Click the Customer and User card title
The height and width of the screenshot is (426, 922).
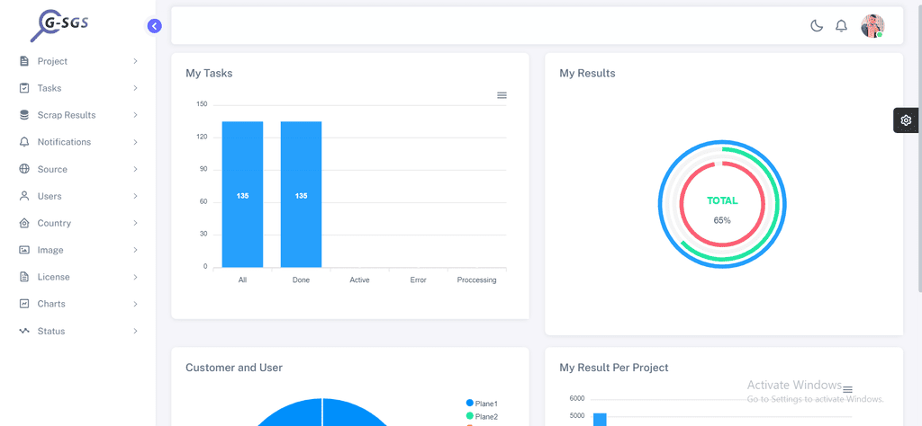234,368
